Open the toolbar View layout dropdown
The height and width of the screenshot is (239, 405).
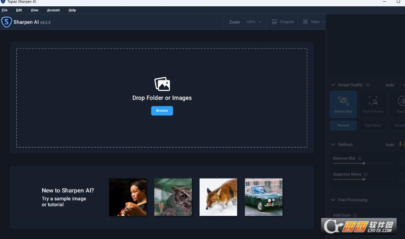tap(314, 22)
